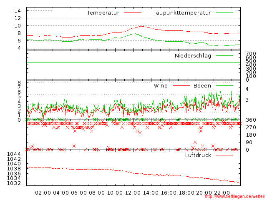Viewport: 267px width, 200px height.
Task: Click the 02:00 time axis label
Action: pos(43,193)
